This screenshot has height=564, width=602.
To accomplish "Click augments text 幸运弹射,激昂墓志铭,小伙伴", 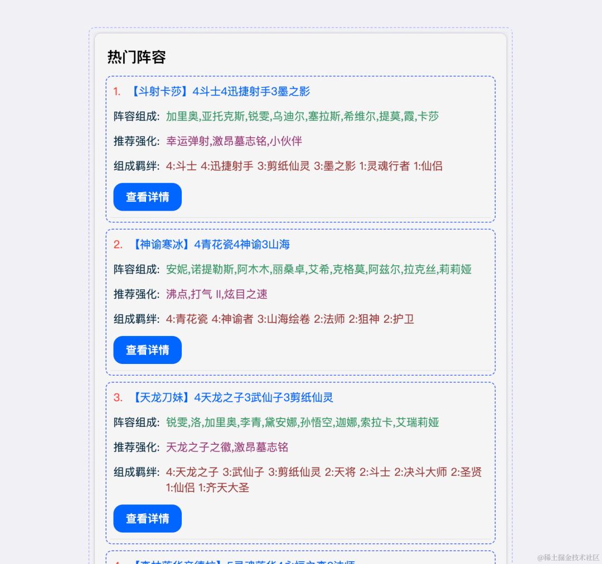I will [x=234, y=142].
